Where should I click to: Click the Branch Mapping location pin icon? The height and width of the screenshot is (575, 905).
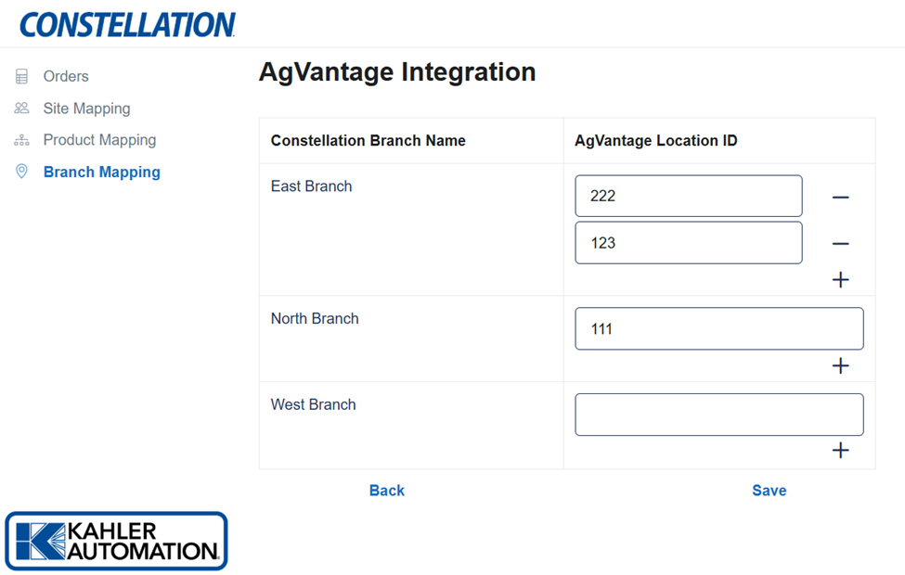(21, 172)
